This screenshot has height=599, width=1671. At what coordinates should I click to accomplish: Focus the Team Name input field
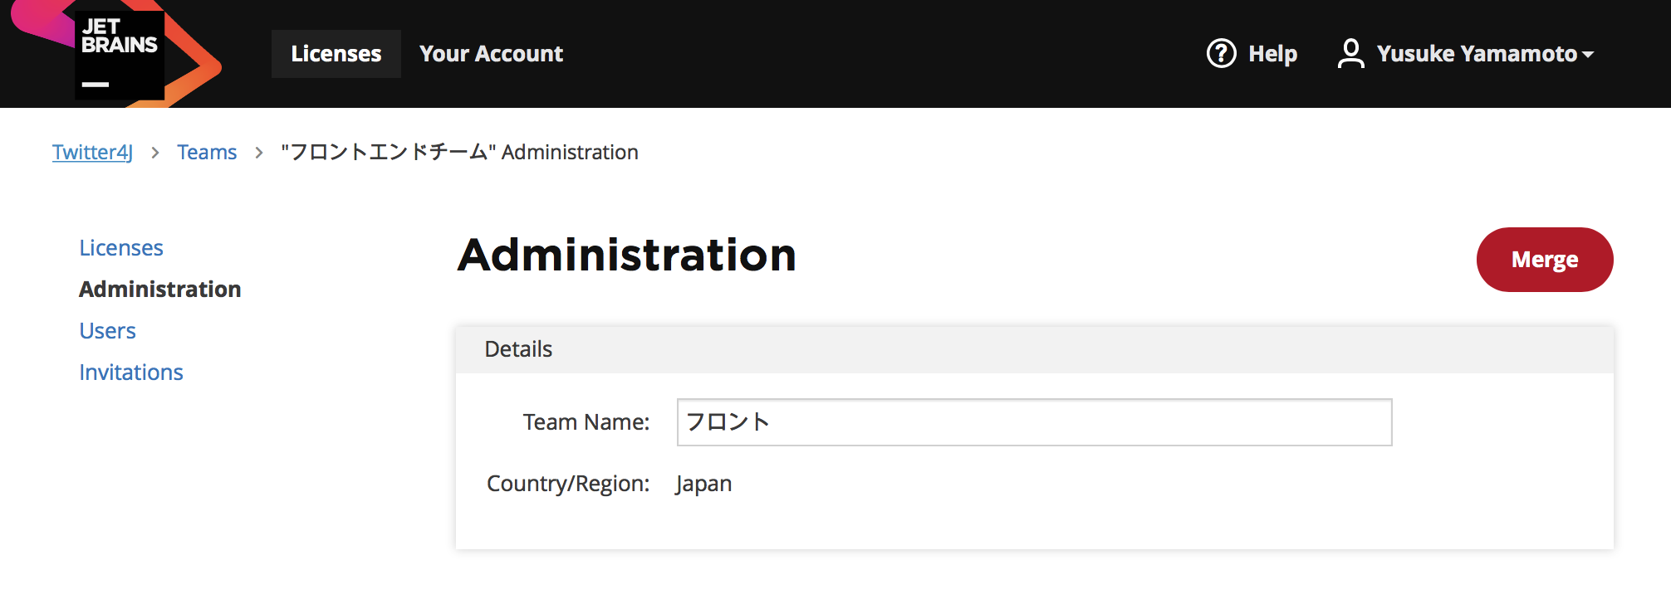coord(1034,422)
